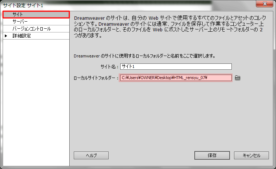Click the サイト名 label text
This screenshot has width=276, height=169.
109,67
